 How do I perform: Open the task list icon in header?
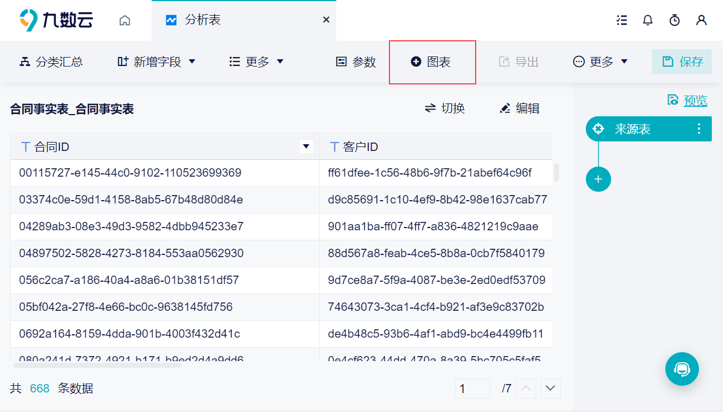pyautogui.click(x=621, y=20)
